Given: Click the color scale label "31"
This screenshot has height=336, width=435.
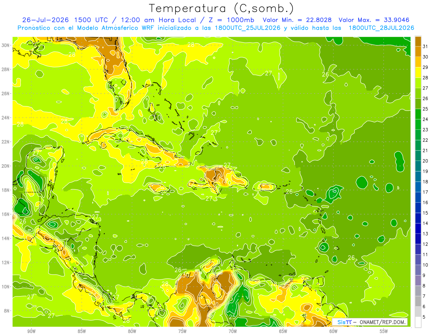Looking at the screenshot, I should pos(426,46).
